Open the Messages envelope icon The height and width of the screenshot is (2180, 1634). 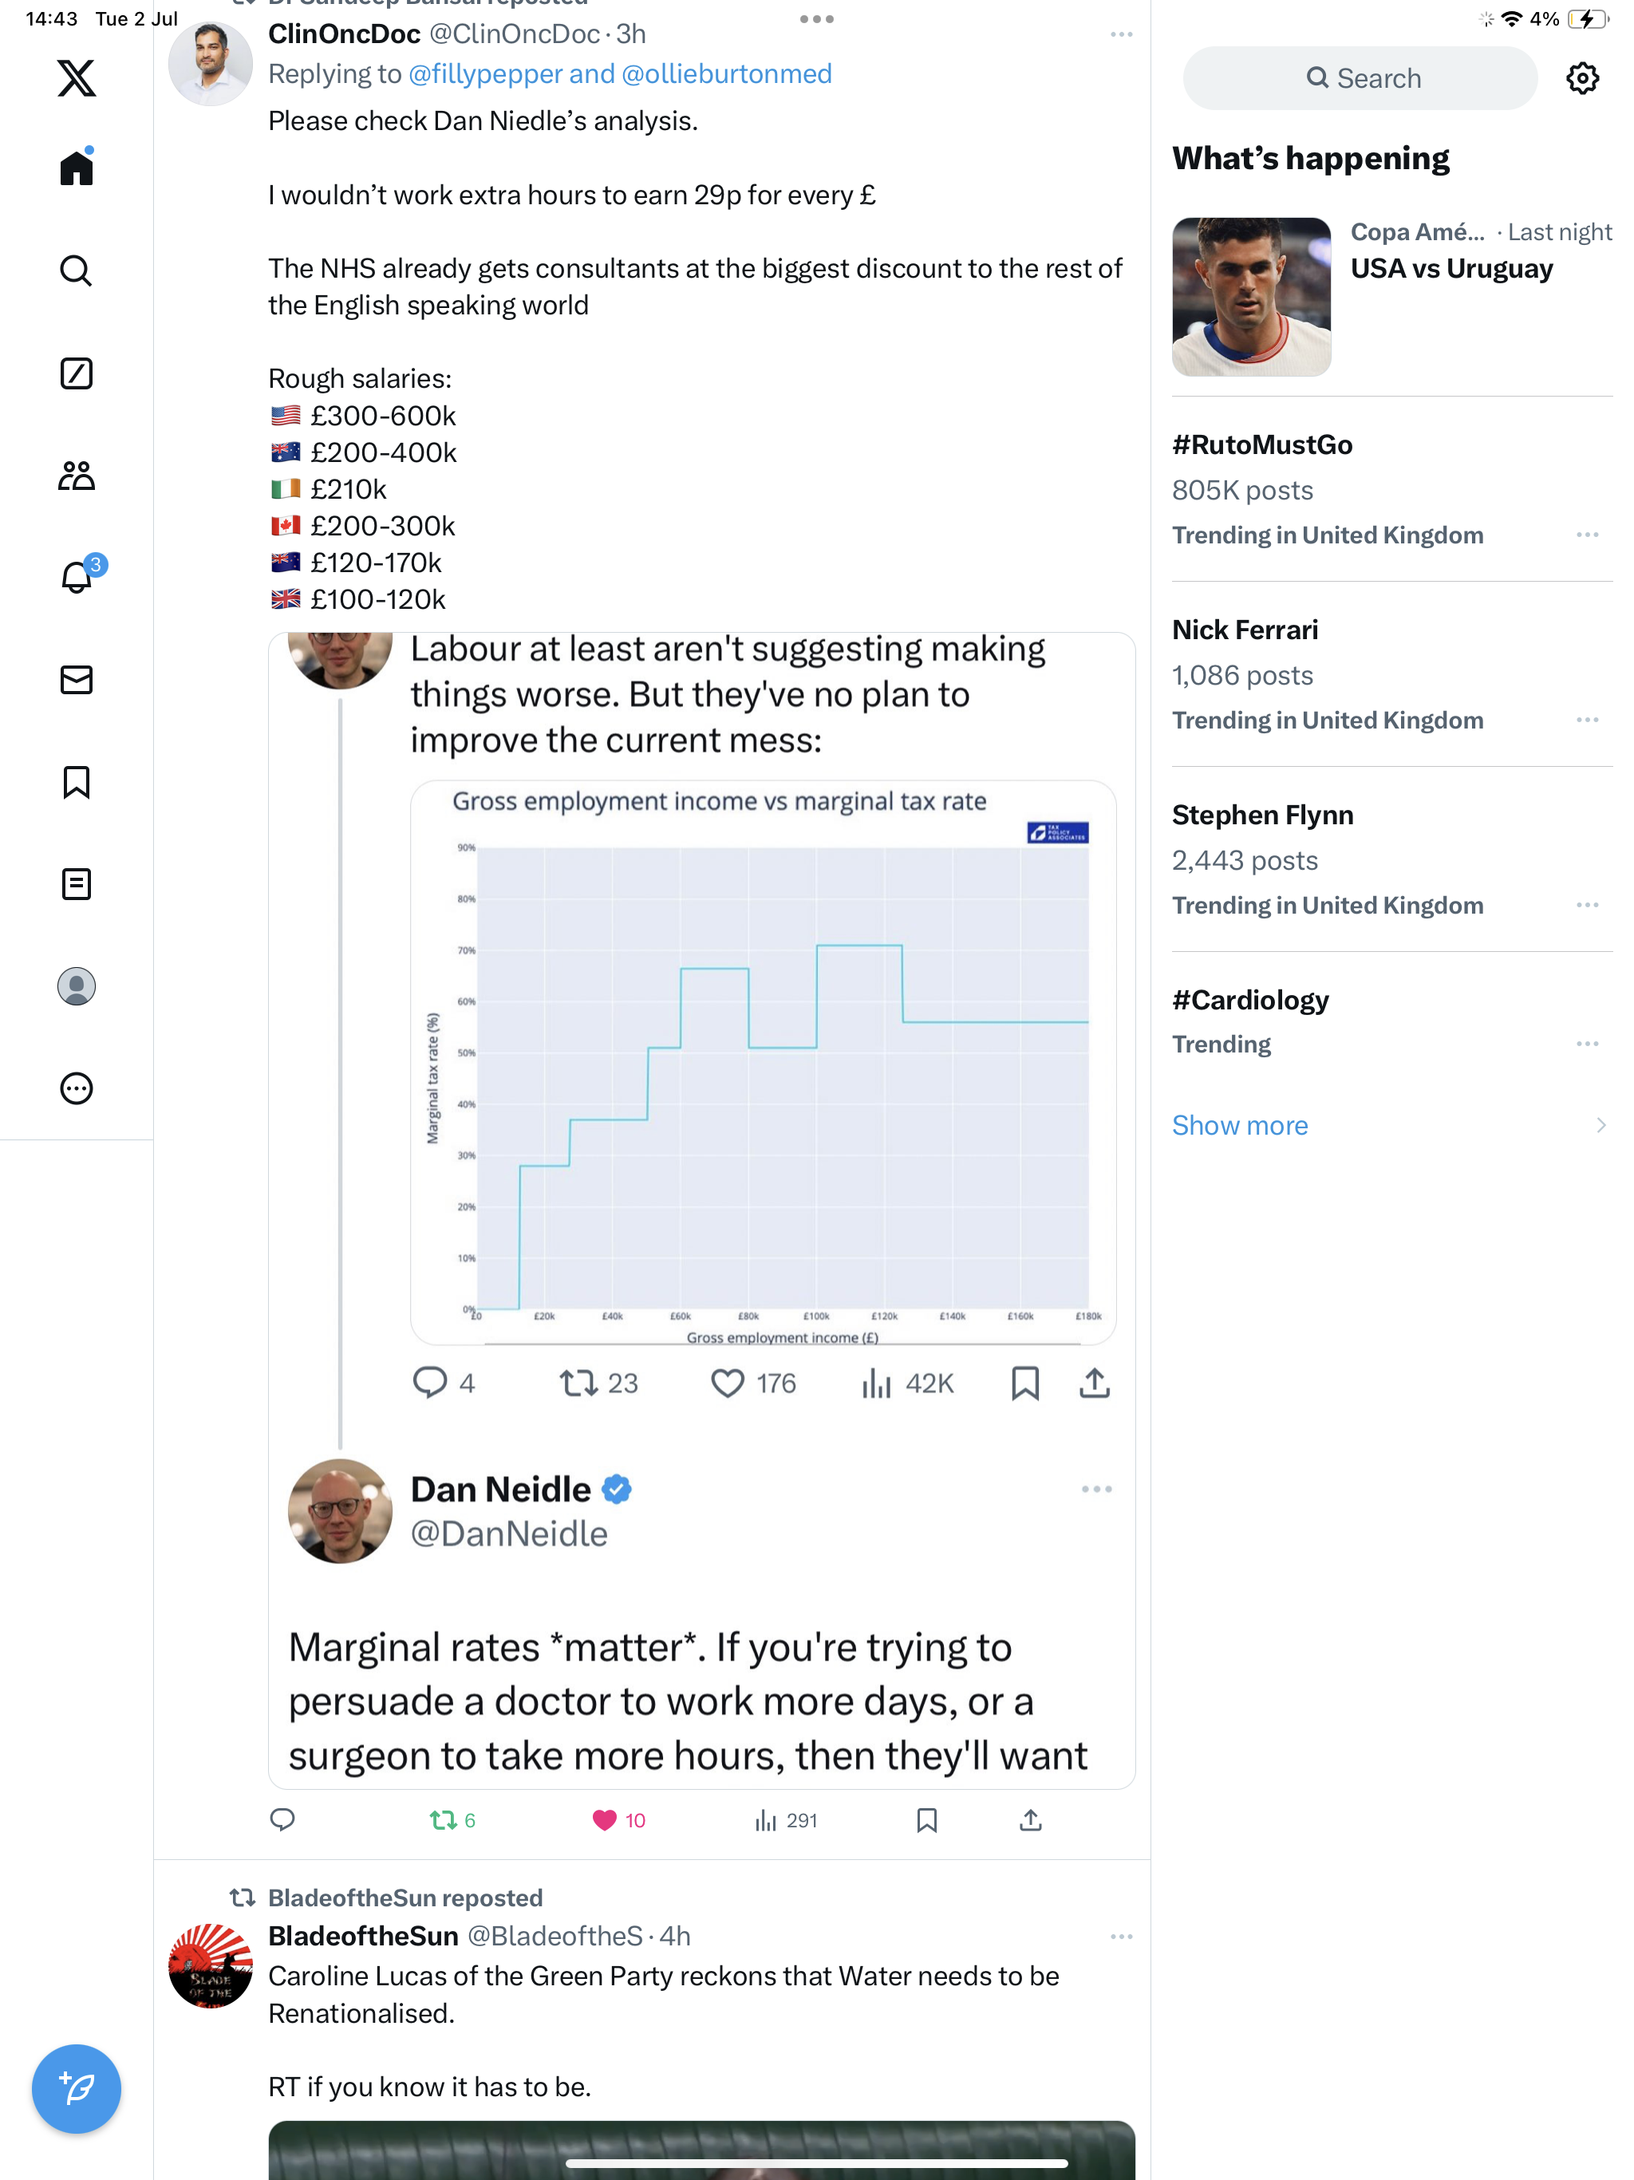[76, 680]
